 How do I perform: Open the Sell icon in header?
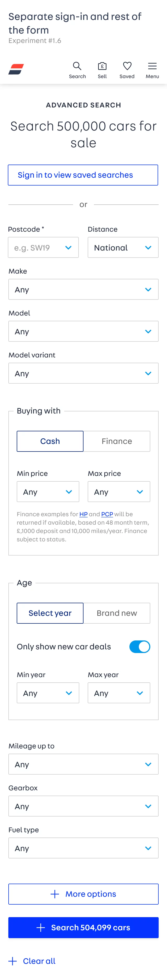(102, 66)
